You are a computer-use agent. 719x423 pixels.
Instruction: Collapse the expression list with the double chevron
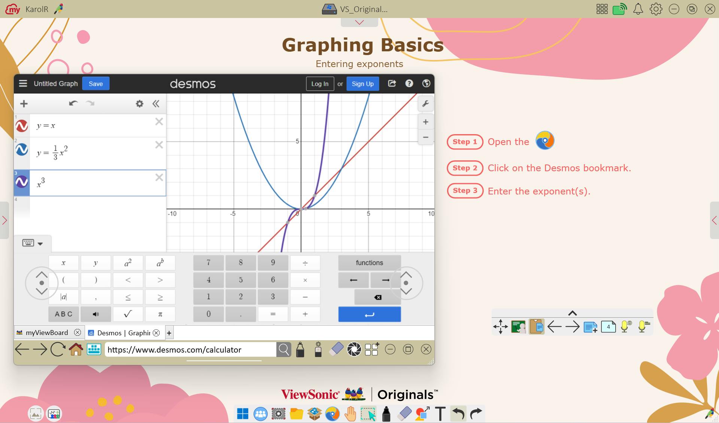pyautogui.click(x=156, y=104)
